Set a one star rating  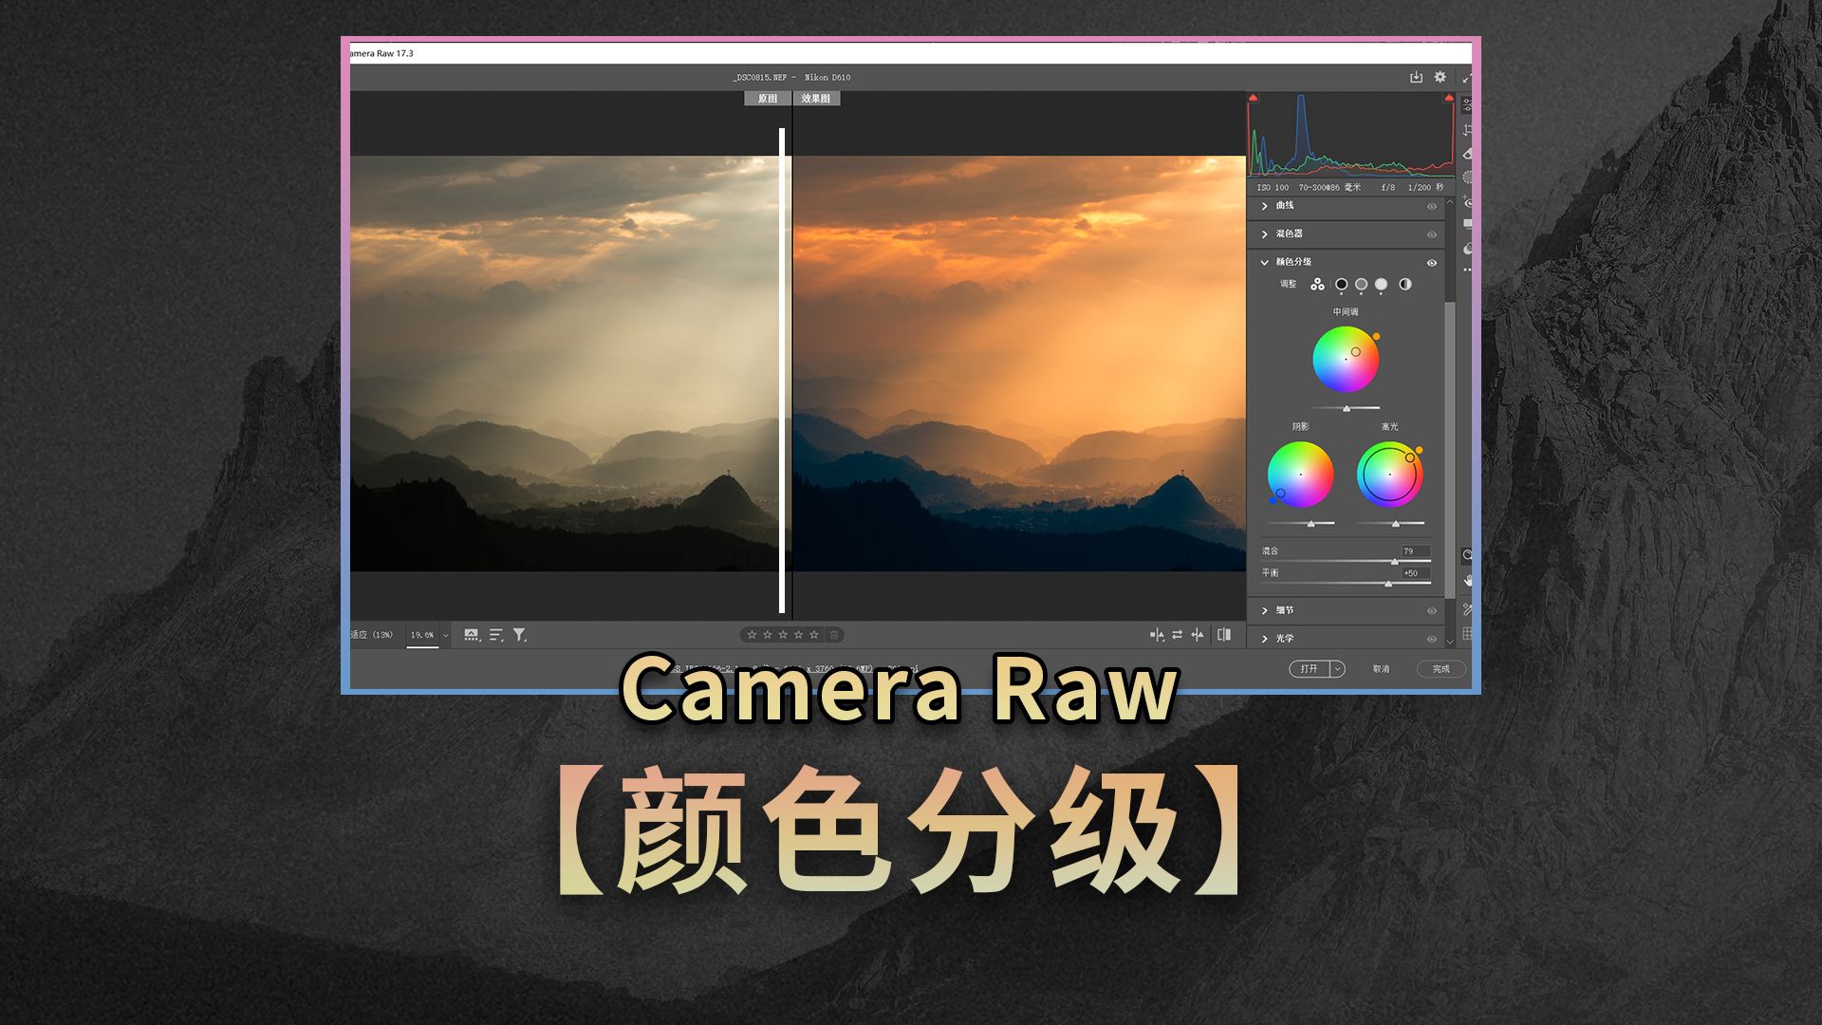point(752,635)
